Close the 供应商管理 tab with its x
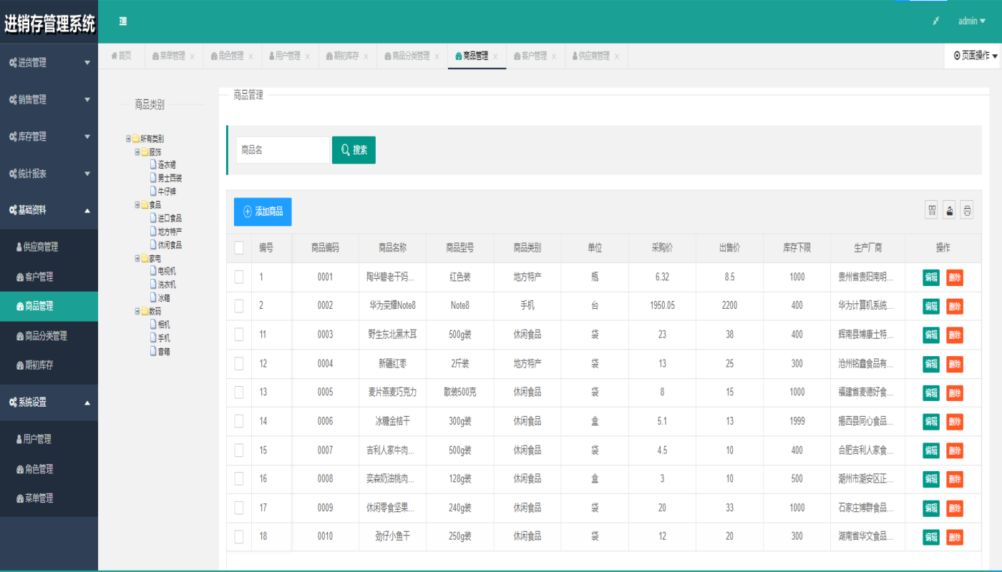The width and height of the screenshot is (1002, 572). [616, 56]
